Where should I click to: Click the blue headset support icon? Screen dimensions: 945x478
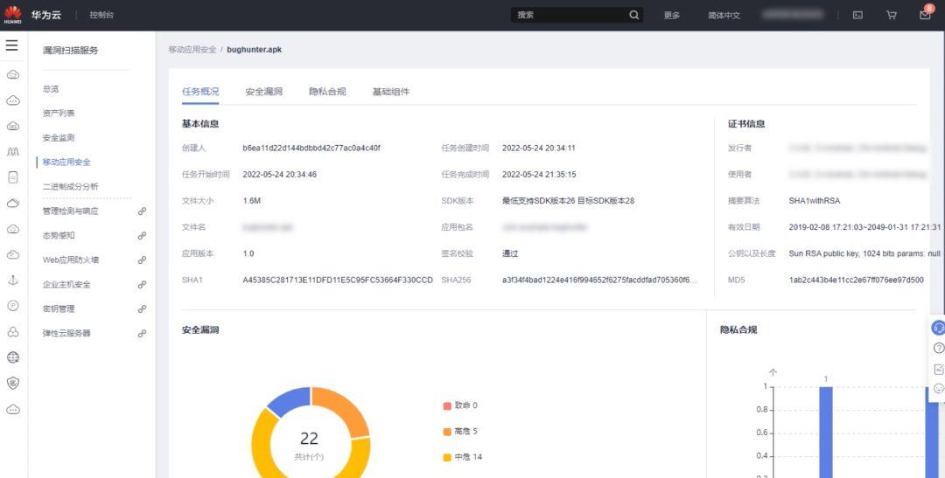pyautogui.click(x=938, y=328)
